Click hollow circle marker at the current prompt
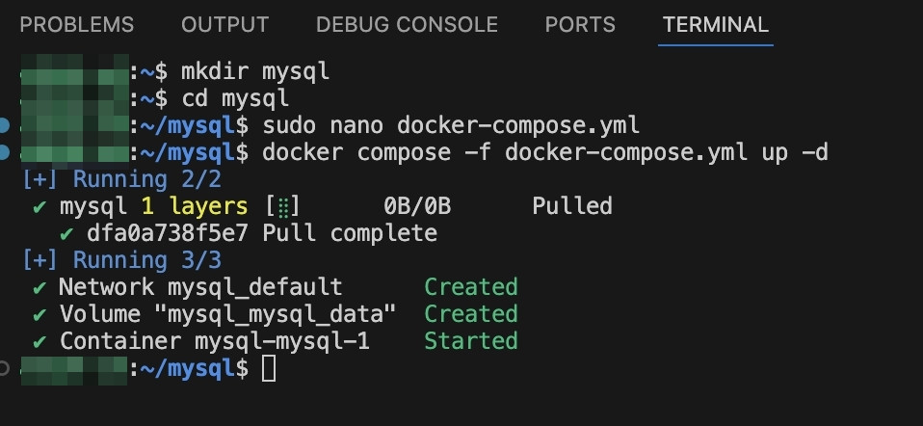The image size is (923, 426). click(x=5, y=367)
